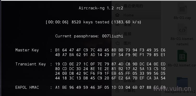Click the Master Key hex output

[110, 52]
